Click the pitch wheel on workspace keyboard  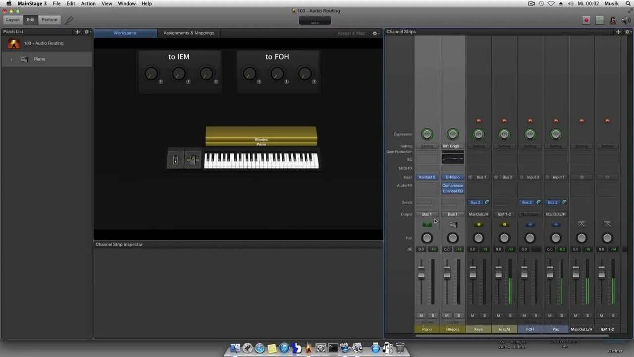175,160
